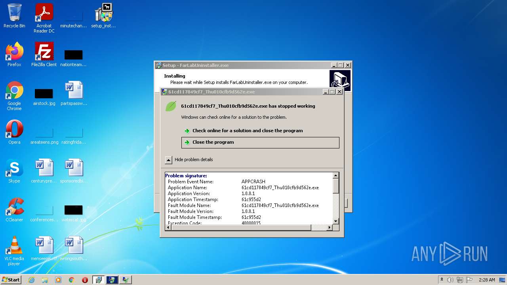Viewport: 507px width, 285px height.
Task: Open the network tray icon
Action: pos(460,280)
